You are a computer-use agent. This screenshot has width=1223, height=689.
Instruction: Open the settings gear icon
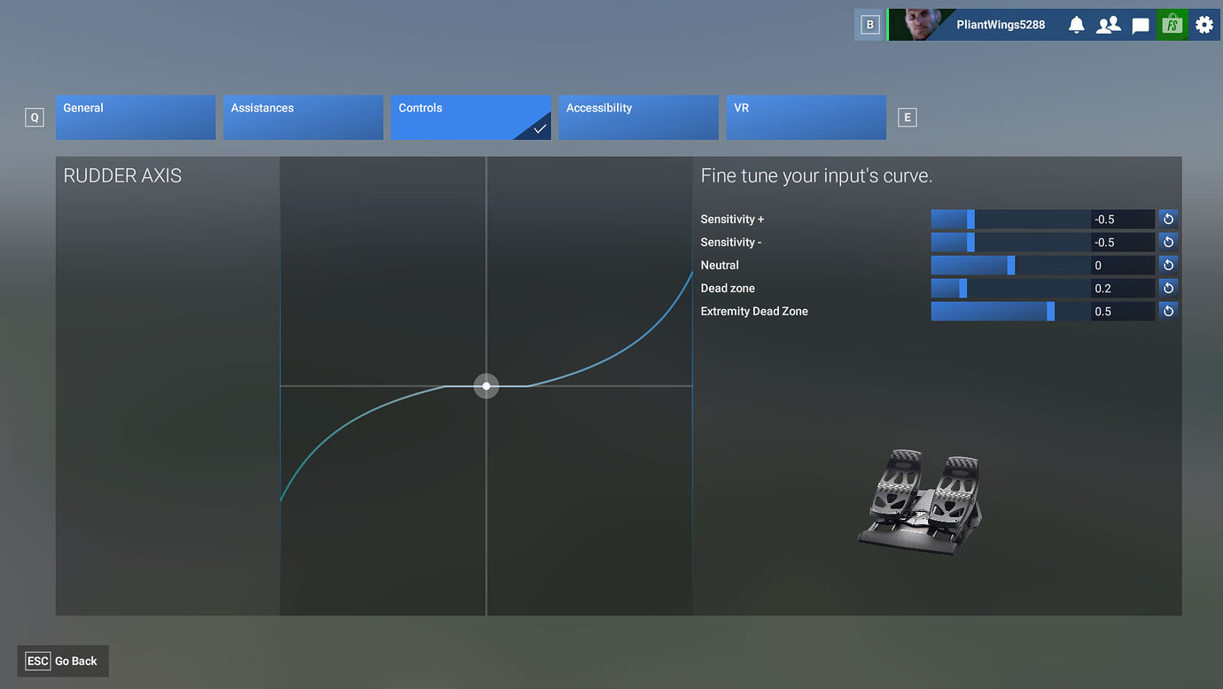[1204, 24]
